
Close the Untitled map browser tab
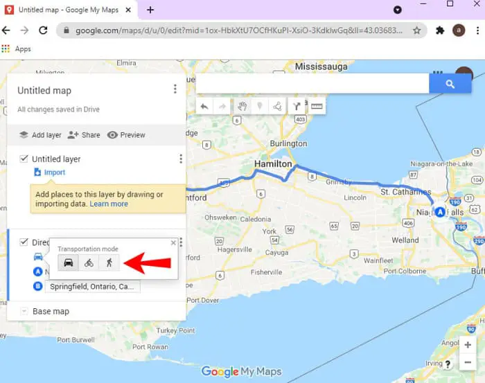pyautogui.click(x=128, y=10)
